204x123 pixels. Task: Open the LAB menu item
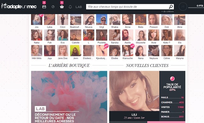tap(79, 7)
